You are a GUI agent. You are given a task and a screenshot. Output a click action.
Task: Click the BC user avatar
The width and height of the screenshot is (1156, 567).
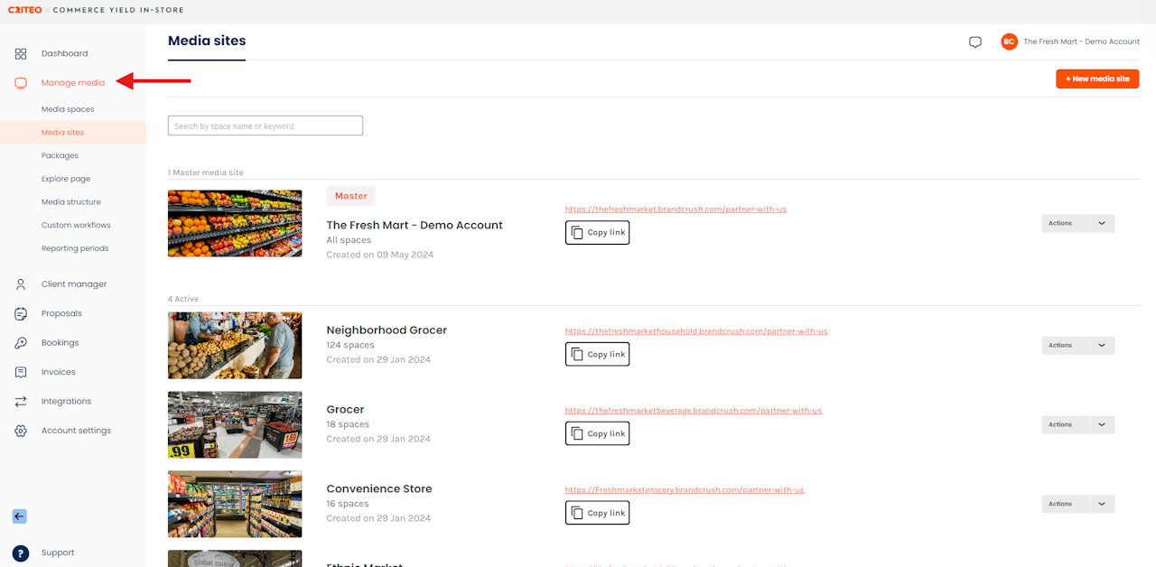click(1009, 42)
